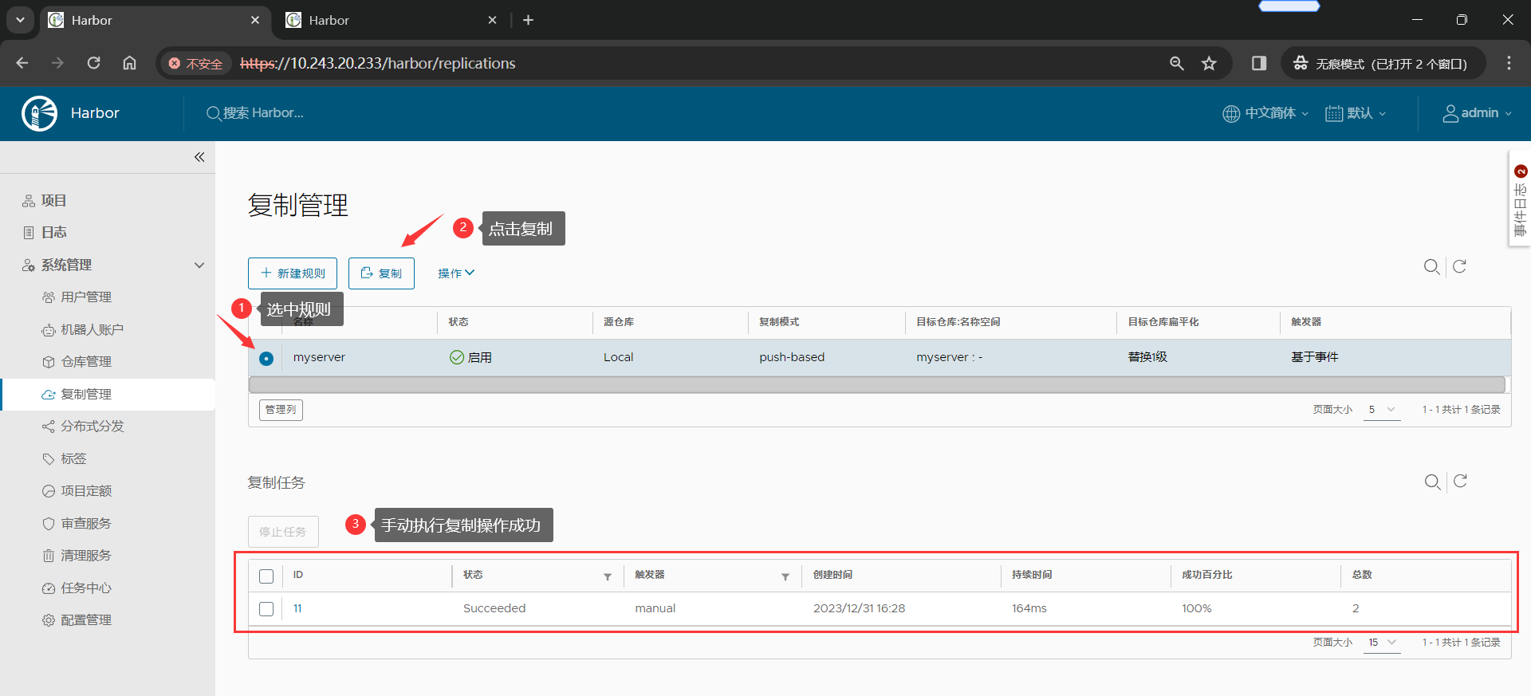Go forward in browser history

click(57, 63)
